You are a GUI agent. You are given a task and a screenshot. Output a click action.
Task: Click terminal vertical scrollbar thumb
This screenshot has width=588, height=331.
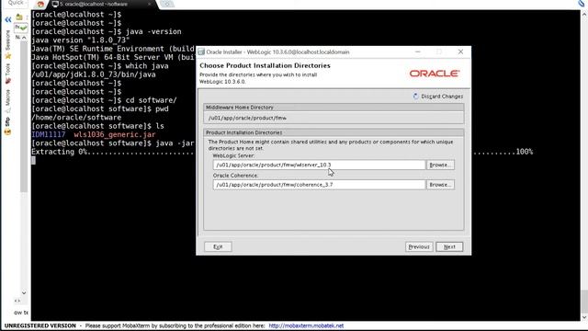coord(584,301)
